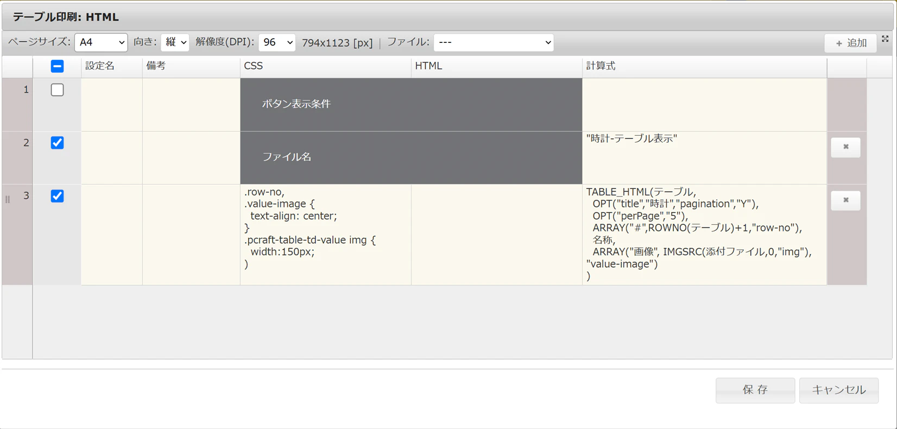
Task: Open the 向き orientation dropdown
Action: [x=175, y=42]
